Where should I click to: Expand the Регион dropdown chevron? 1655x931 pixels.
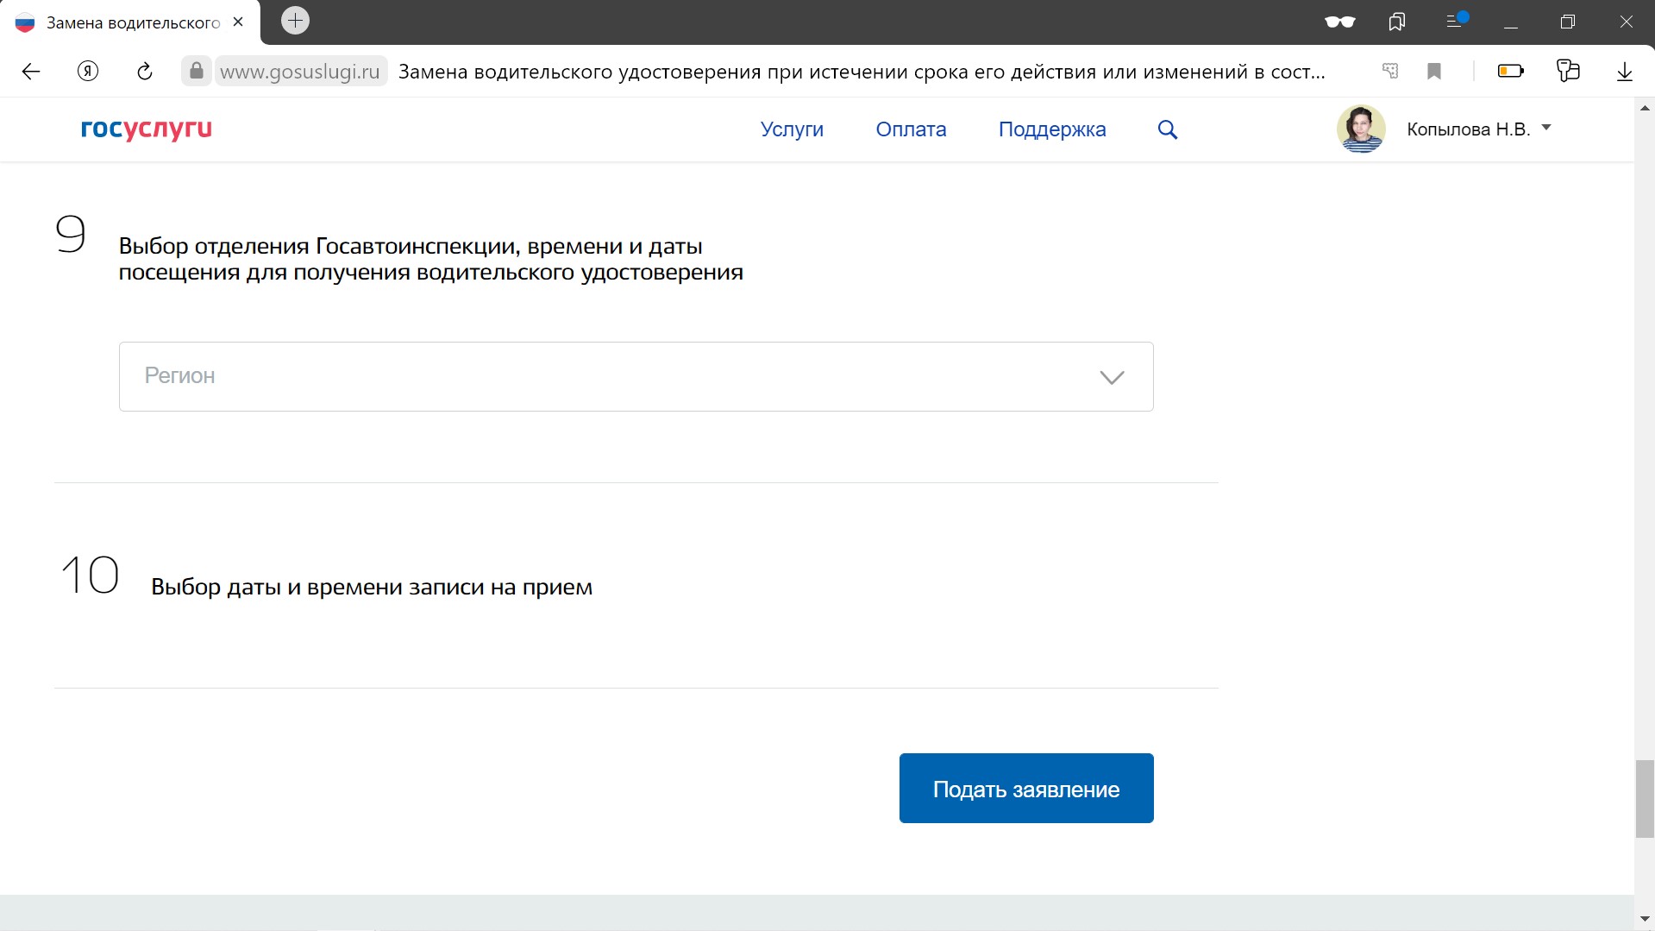(x=1112, y=377)
